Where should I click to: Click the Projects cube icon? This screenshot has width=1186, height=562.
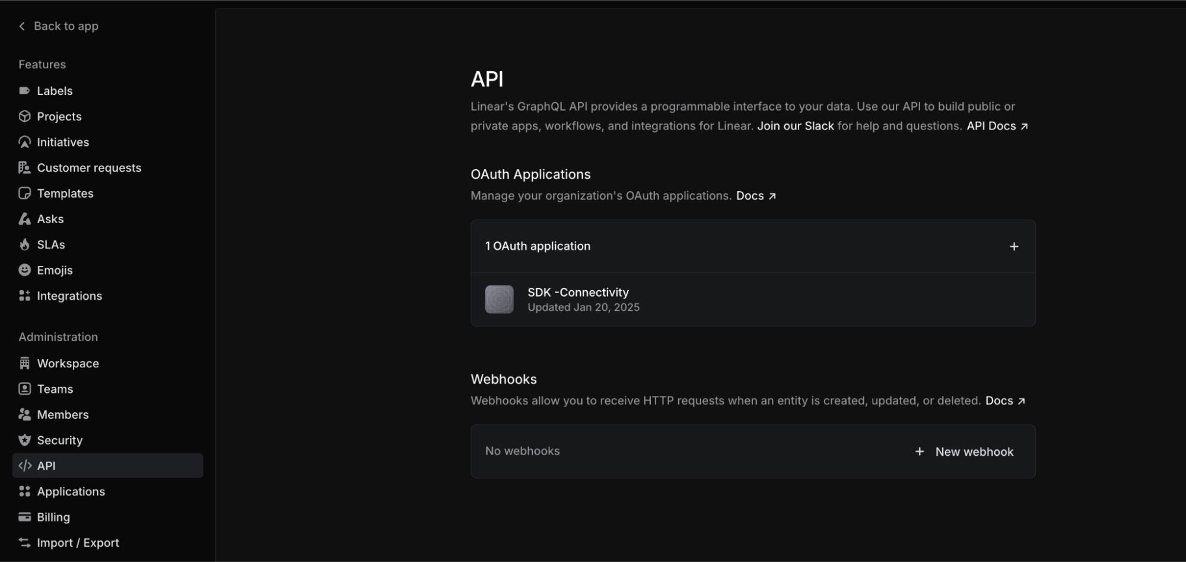pyautogui.click(x=24, y=116)
